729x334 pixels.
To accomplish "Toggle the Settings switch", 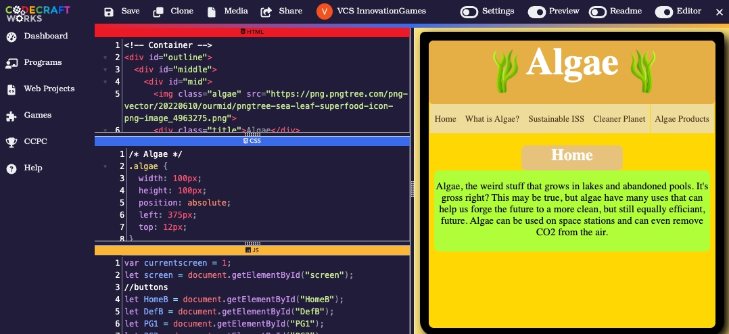I will [x=469, y=12].
